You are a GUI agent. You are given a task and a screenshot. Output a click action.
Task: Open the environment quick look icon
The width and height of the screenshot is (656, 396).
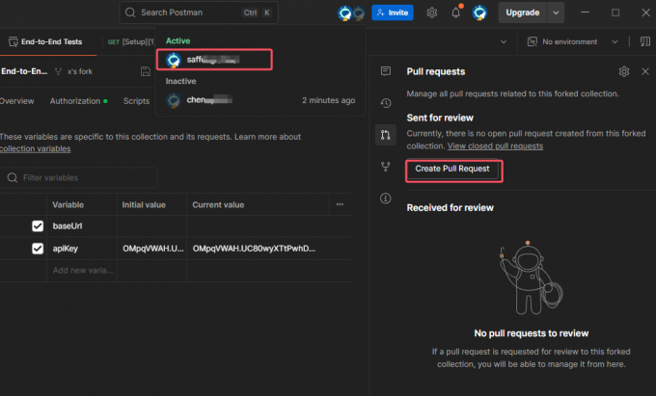[x=644, y=41]
